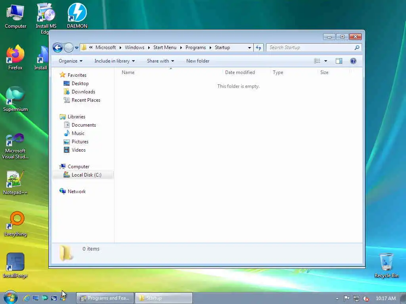
Task: Open the network tray icon
Action: [356, 298]
